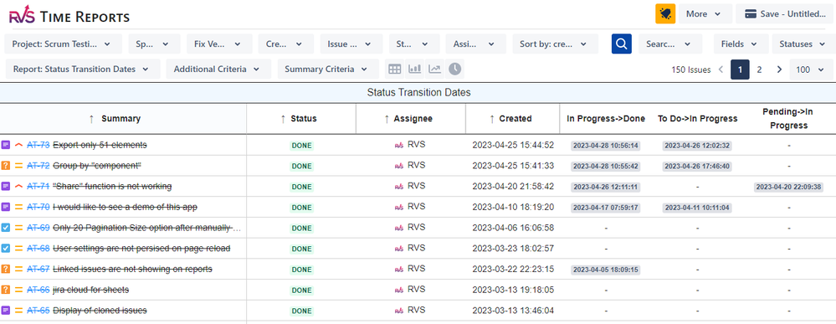Click the issue type icon for AT-65

tap(5, 310)
